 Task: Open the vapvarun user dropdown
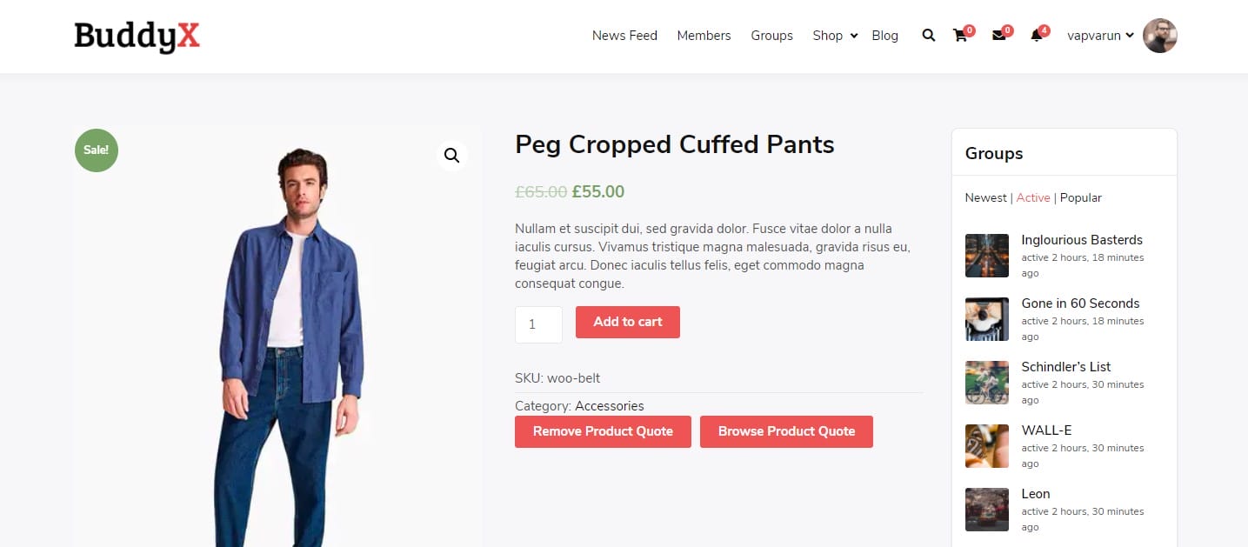(1100, 36)
